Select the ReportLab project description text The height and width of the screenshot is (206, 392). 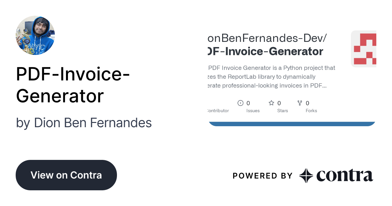[x=271, y=77]
